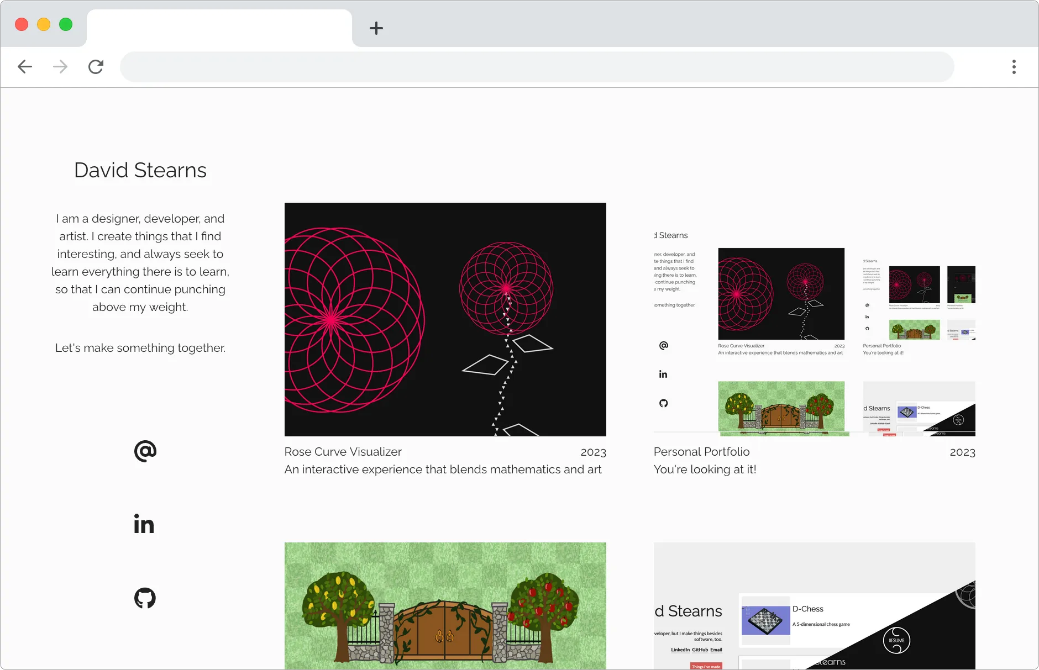
Task: Open the LinkedIn icon link in sidebar
Action: (144, 524)
